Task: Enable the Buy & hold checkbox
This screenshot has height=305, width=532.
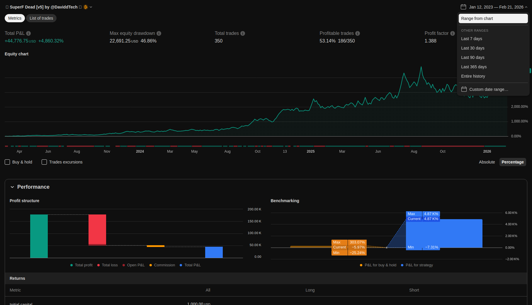Action: coord(8,162)
